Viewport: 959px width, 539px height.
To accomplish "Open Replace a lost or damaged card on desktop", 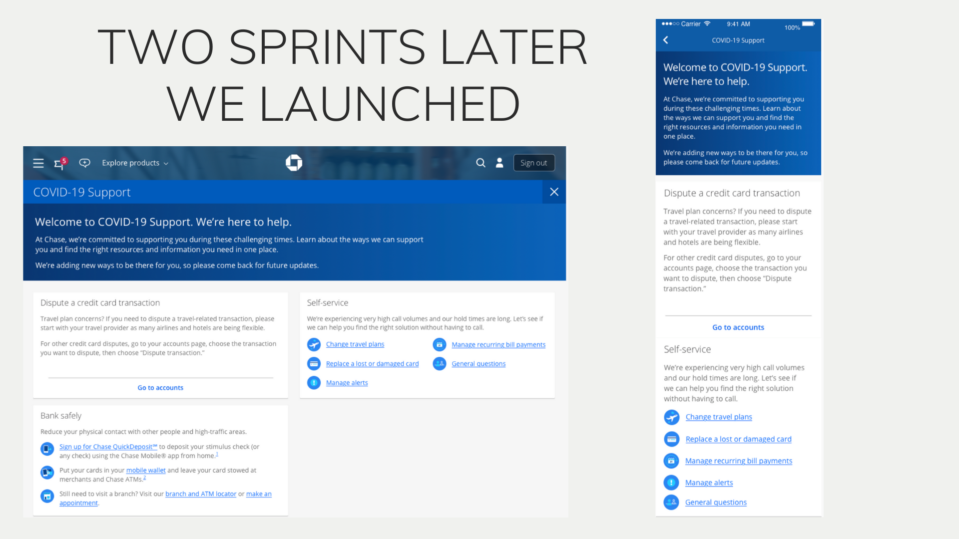I will (x=372, y=364).
